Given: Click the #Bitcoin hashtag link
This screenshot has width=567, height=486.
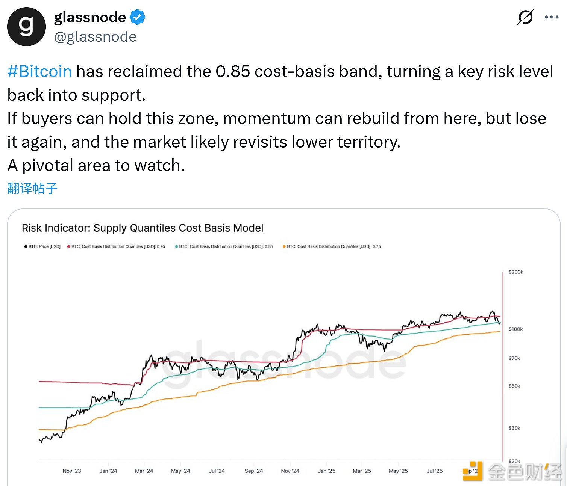Looking at the screenshot, I should (x=39, y=71).
